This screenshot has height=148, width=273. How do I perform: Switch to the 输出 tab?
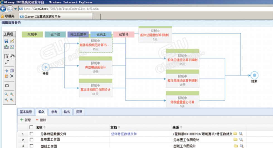[67, 112]
